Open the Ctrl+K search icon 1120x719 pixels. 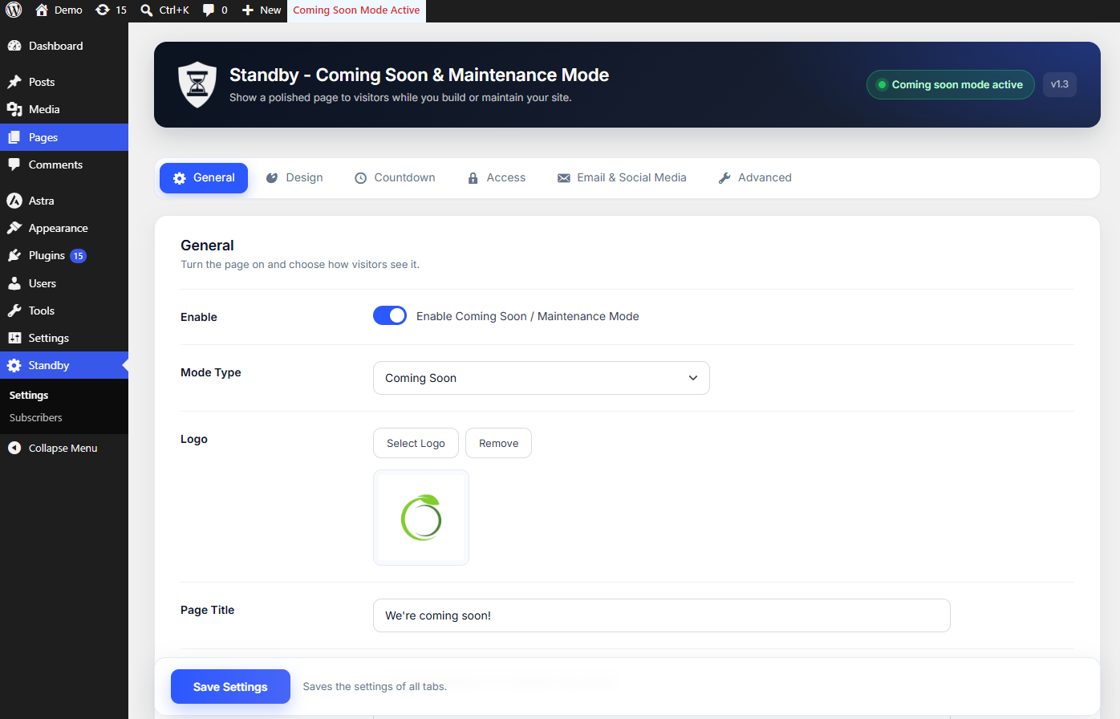point(147,10)
